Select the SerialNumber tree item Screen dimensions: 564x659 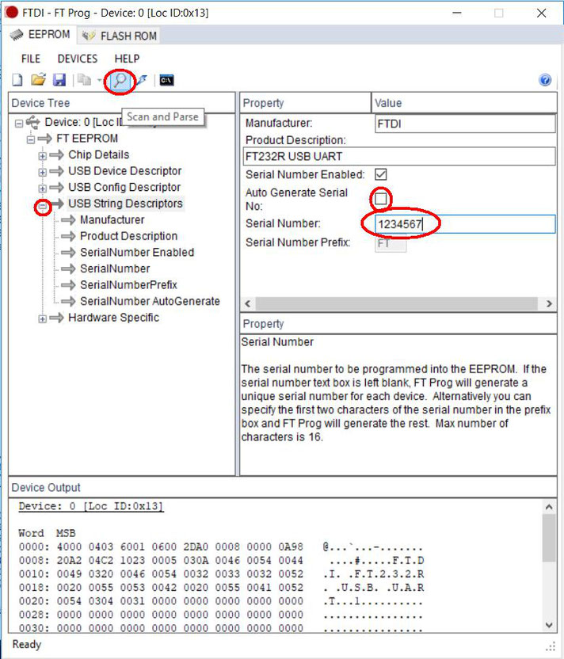tap(115, 269)
